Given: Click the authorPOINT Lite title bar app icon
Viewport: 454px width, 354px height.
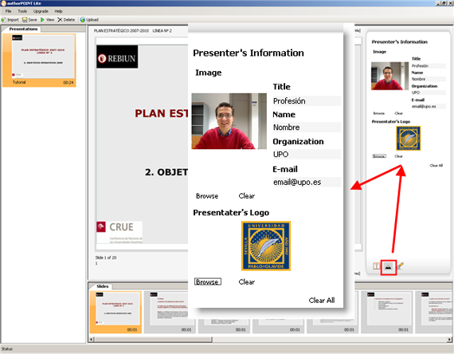Looking at the screenshot, I should (3, 3).
